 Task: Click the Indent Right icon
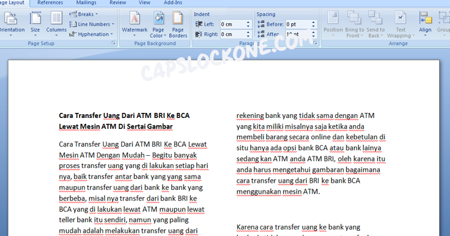click(x=199, y=35)
